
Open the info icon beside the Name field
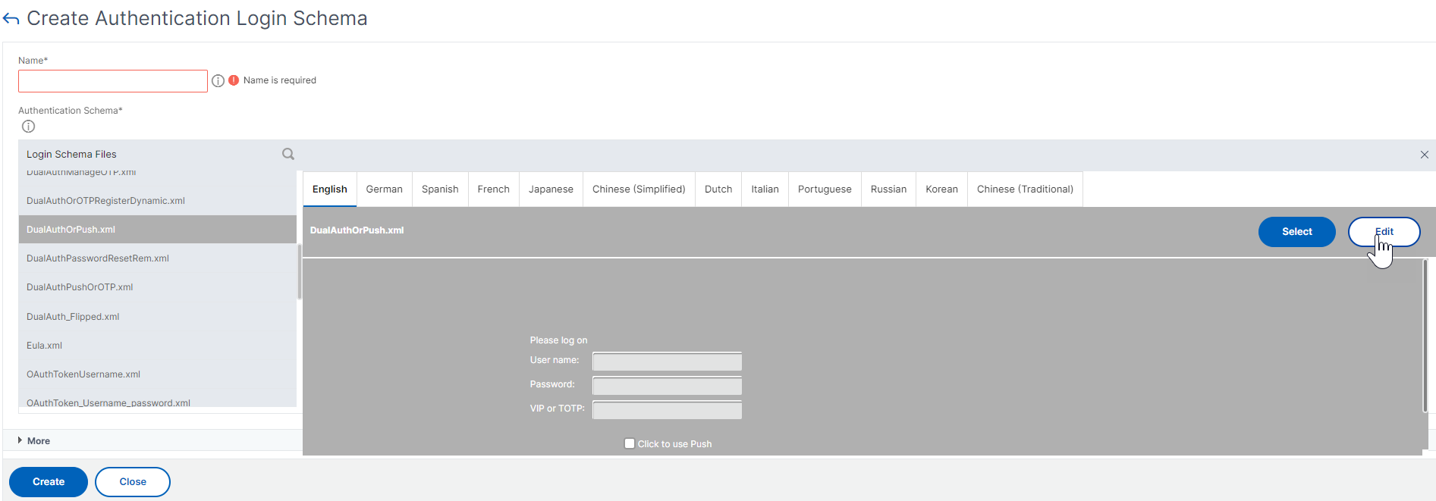pos(218,80)
